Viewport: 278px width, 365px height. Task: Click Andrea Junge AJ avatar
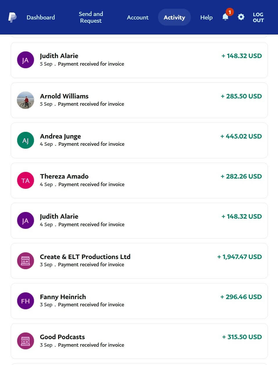tap(26, 140)
